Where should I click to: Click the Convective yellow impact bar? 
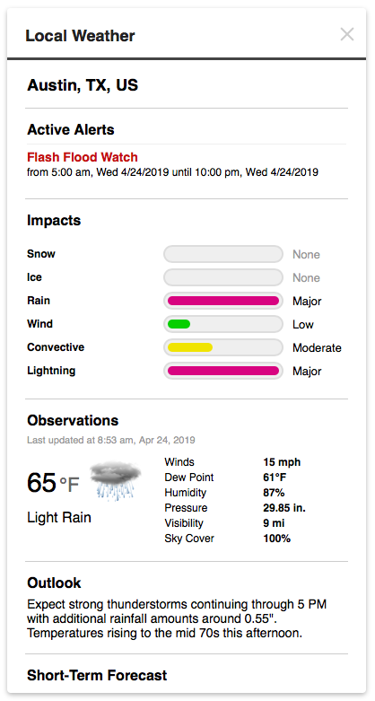[x=223, y=347]
